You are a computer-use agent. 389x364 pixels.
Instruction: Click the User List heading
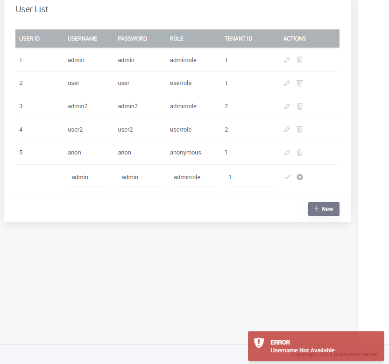(31, 9)
